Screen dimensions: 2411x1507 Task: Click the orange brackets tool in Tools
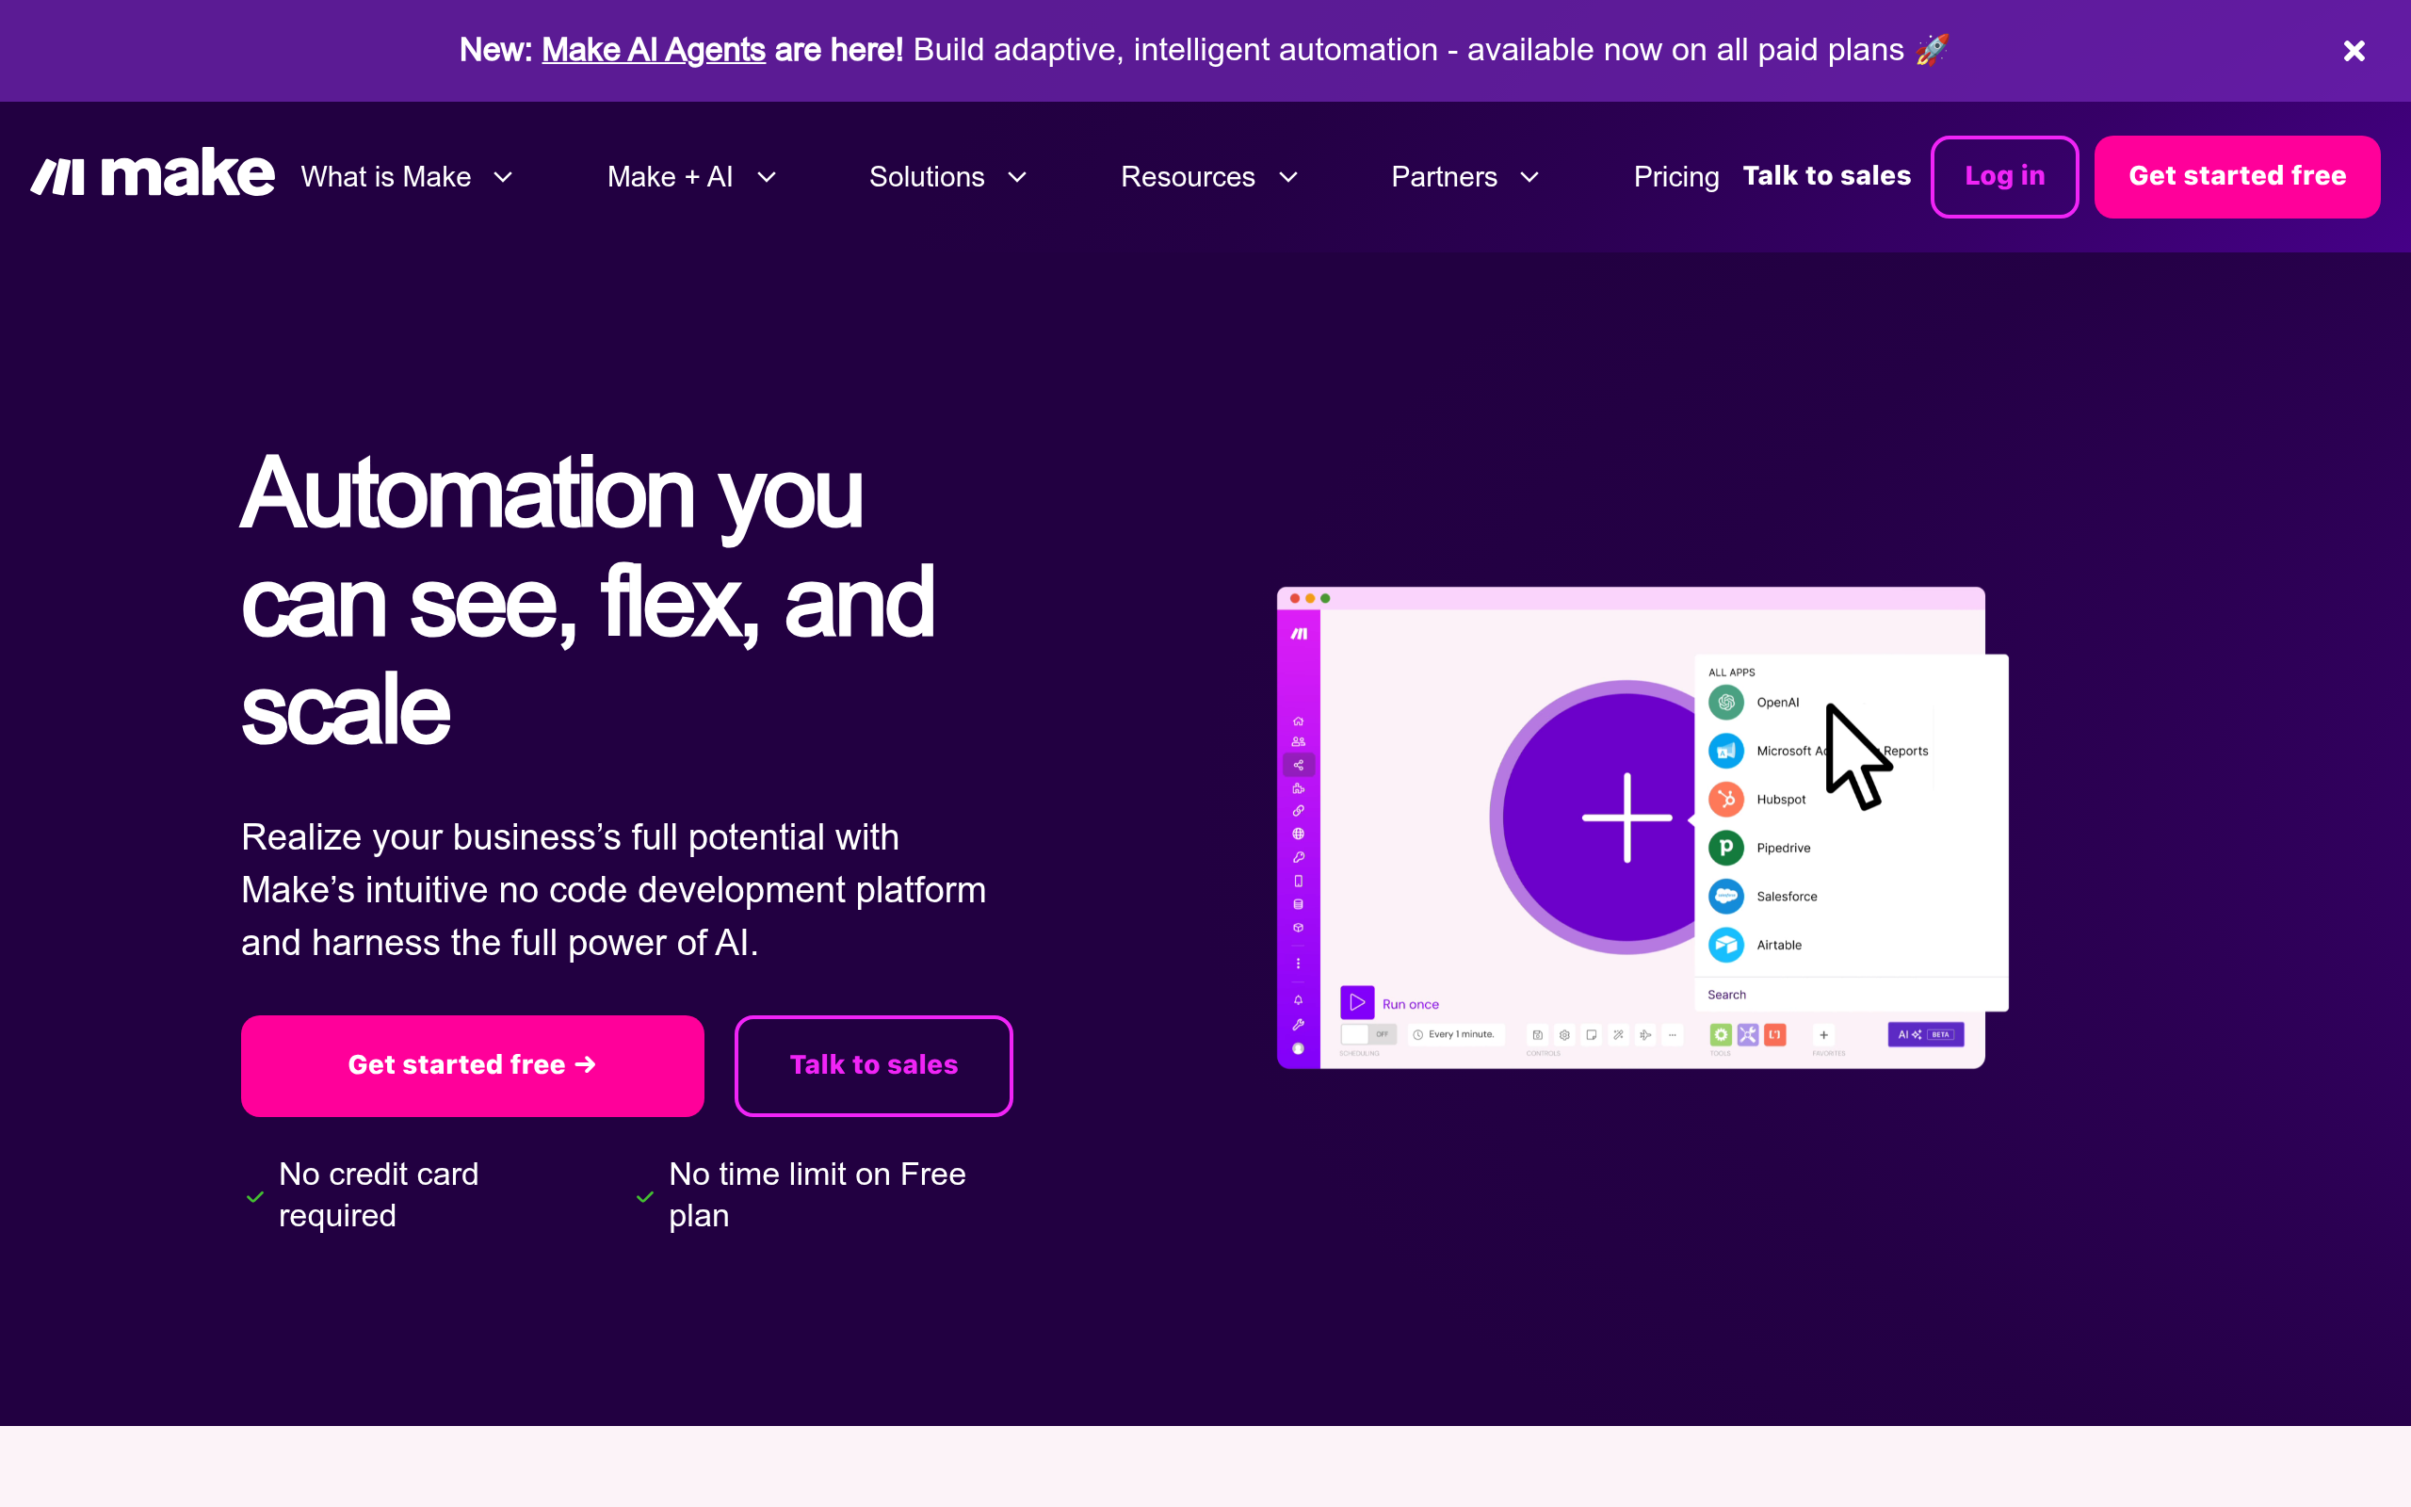pos(1774,1034)
